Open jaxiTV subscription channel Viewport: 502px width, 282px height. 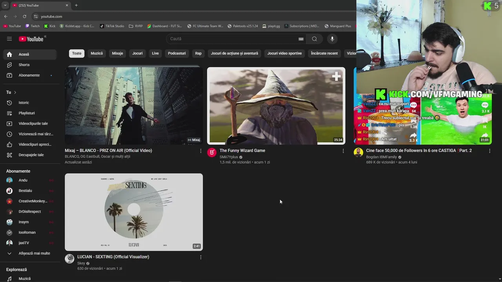click(30, 243)
